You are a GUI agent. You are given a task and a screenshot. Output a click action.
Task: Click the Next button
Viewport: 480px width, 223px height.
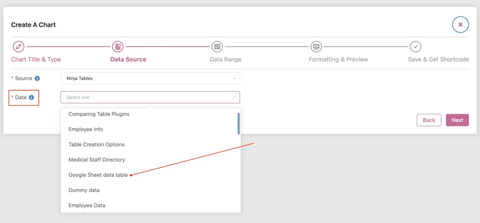pos(457,120)
